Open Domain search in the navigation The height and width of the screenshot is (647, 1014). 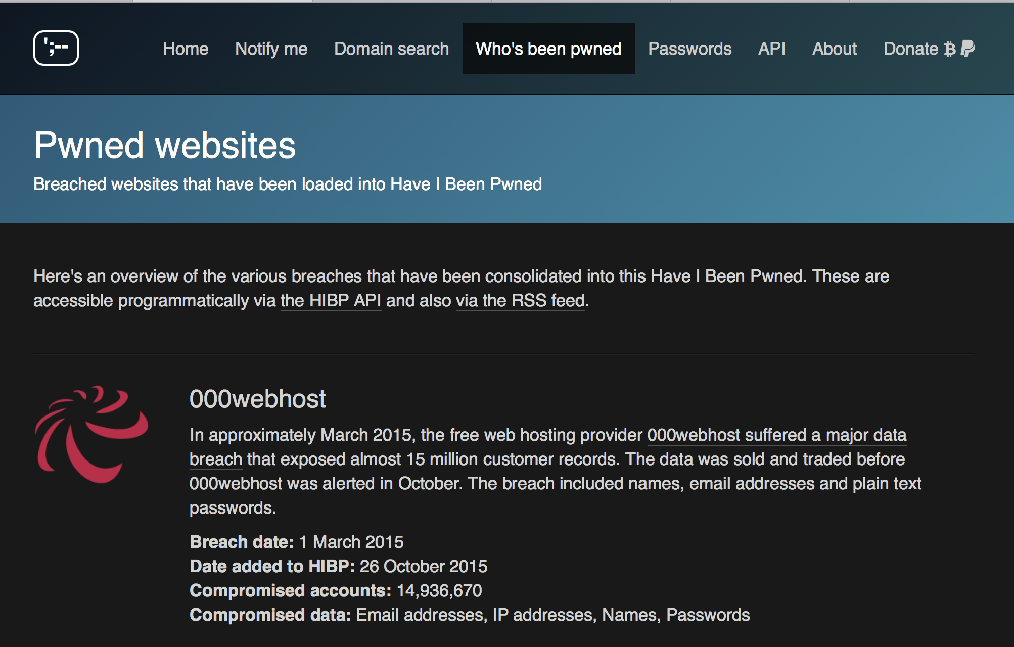pos(392,49)
